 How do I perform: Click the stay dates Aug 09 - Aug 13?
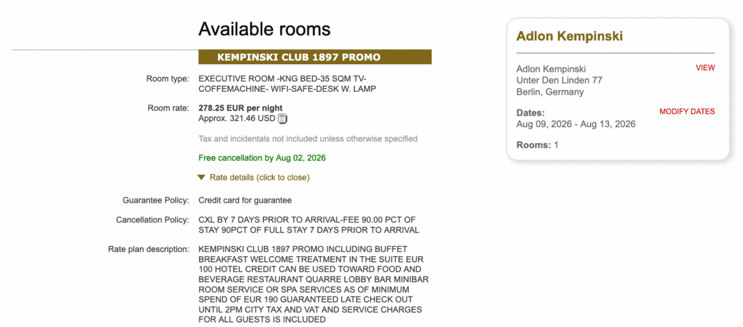[575, 124]
